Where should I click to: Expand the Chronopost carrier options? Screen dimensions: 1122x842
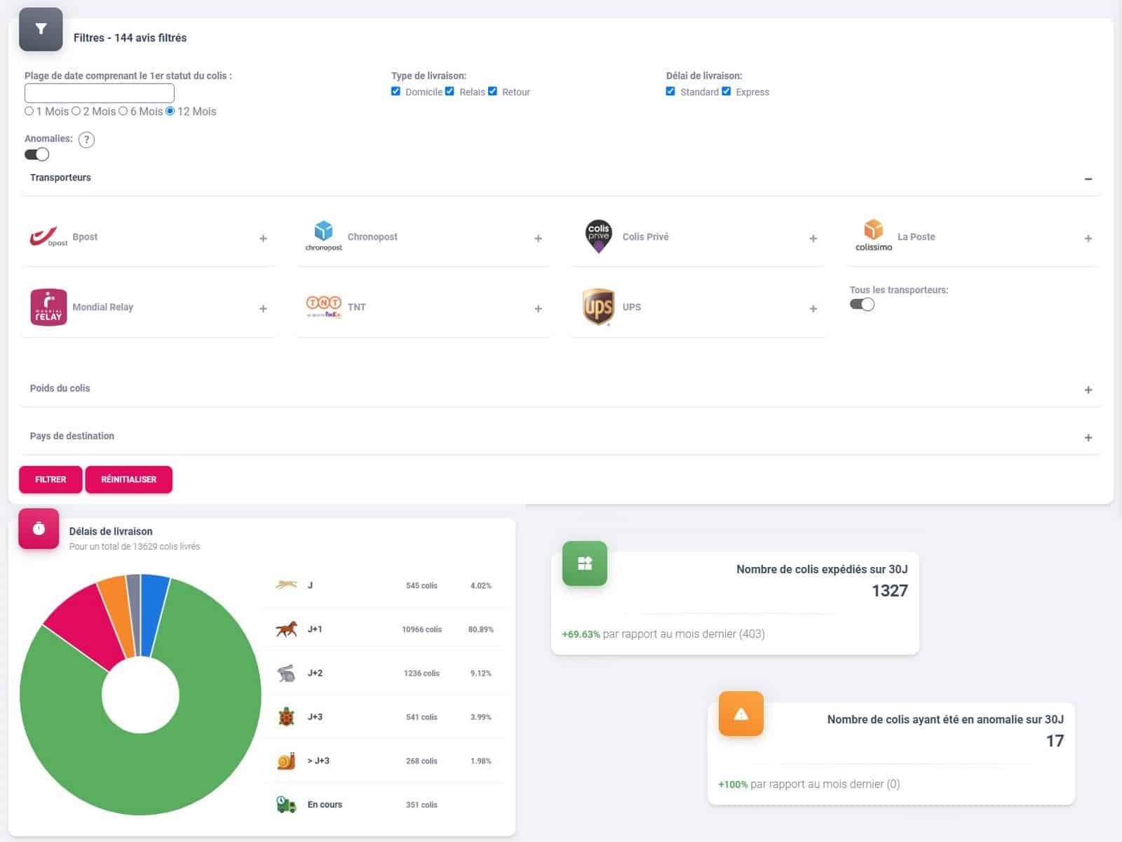point(538,239)
